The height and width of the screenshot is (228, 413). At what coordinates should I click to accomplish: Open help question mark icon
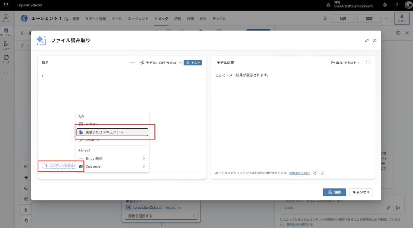[397, 5]
